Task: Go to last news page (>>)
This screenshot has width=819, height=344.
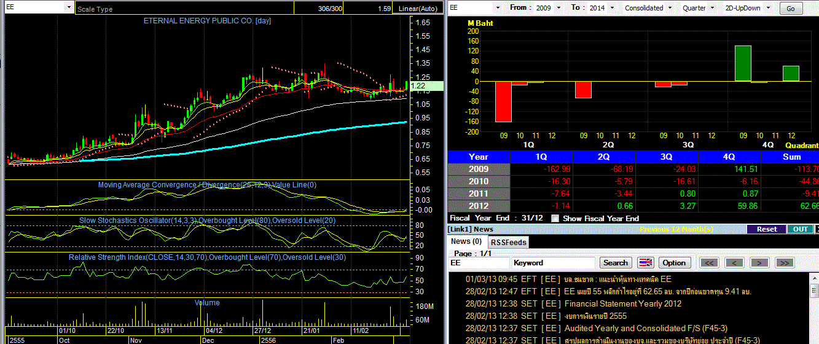Action: click(785, 263)
